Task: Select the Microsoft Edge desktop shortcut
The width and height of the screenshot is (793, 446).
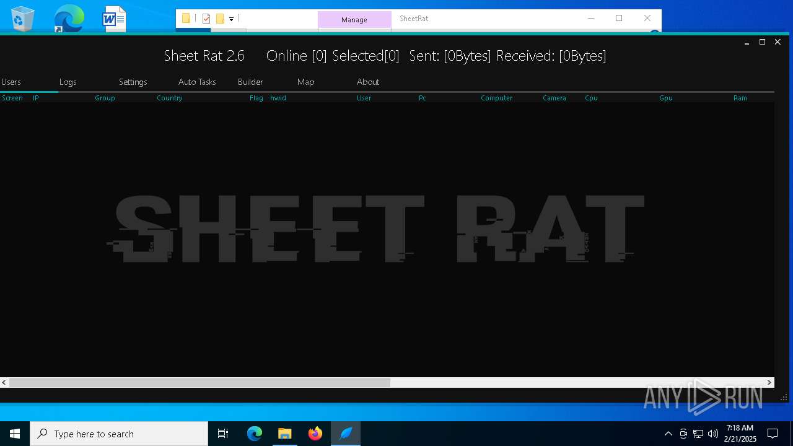Action: [68, 19]
